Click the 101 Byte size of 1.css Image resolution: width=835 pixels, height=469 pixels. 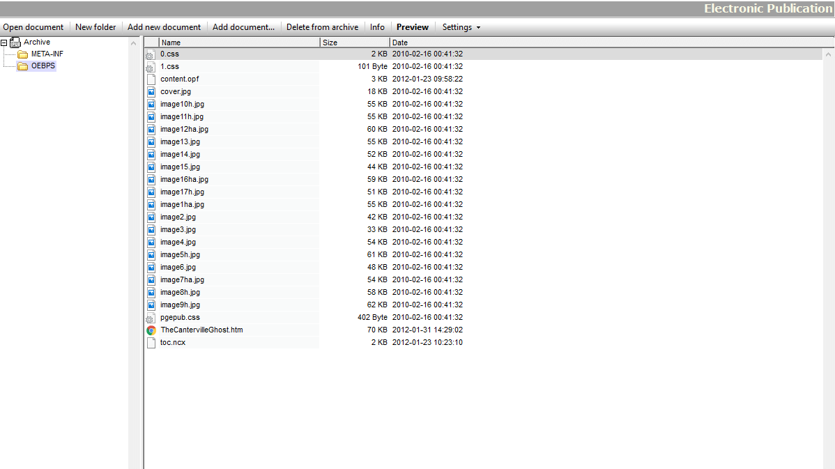point(372,66)
